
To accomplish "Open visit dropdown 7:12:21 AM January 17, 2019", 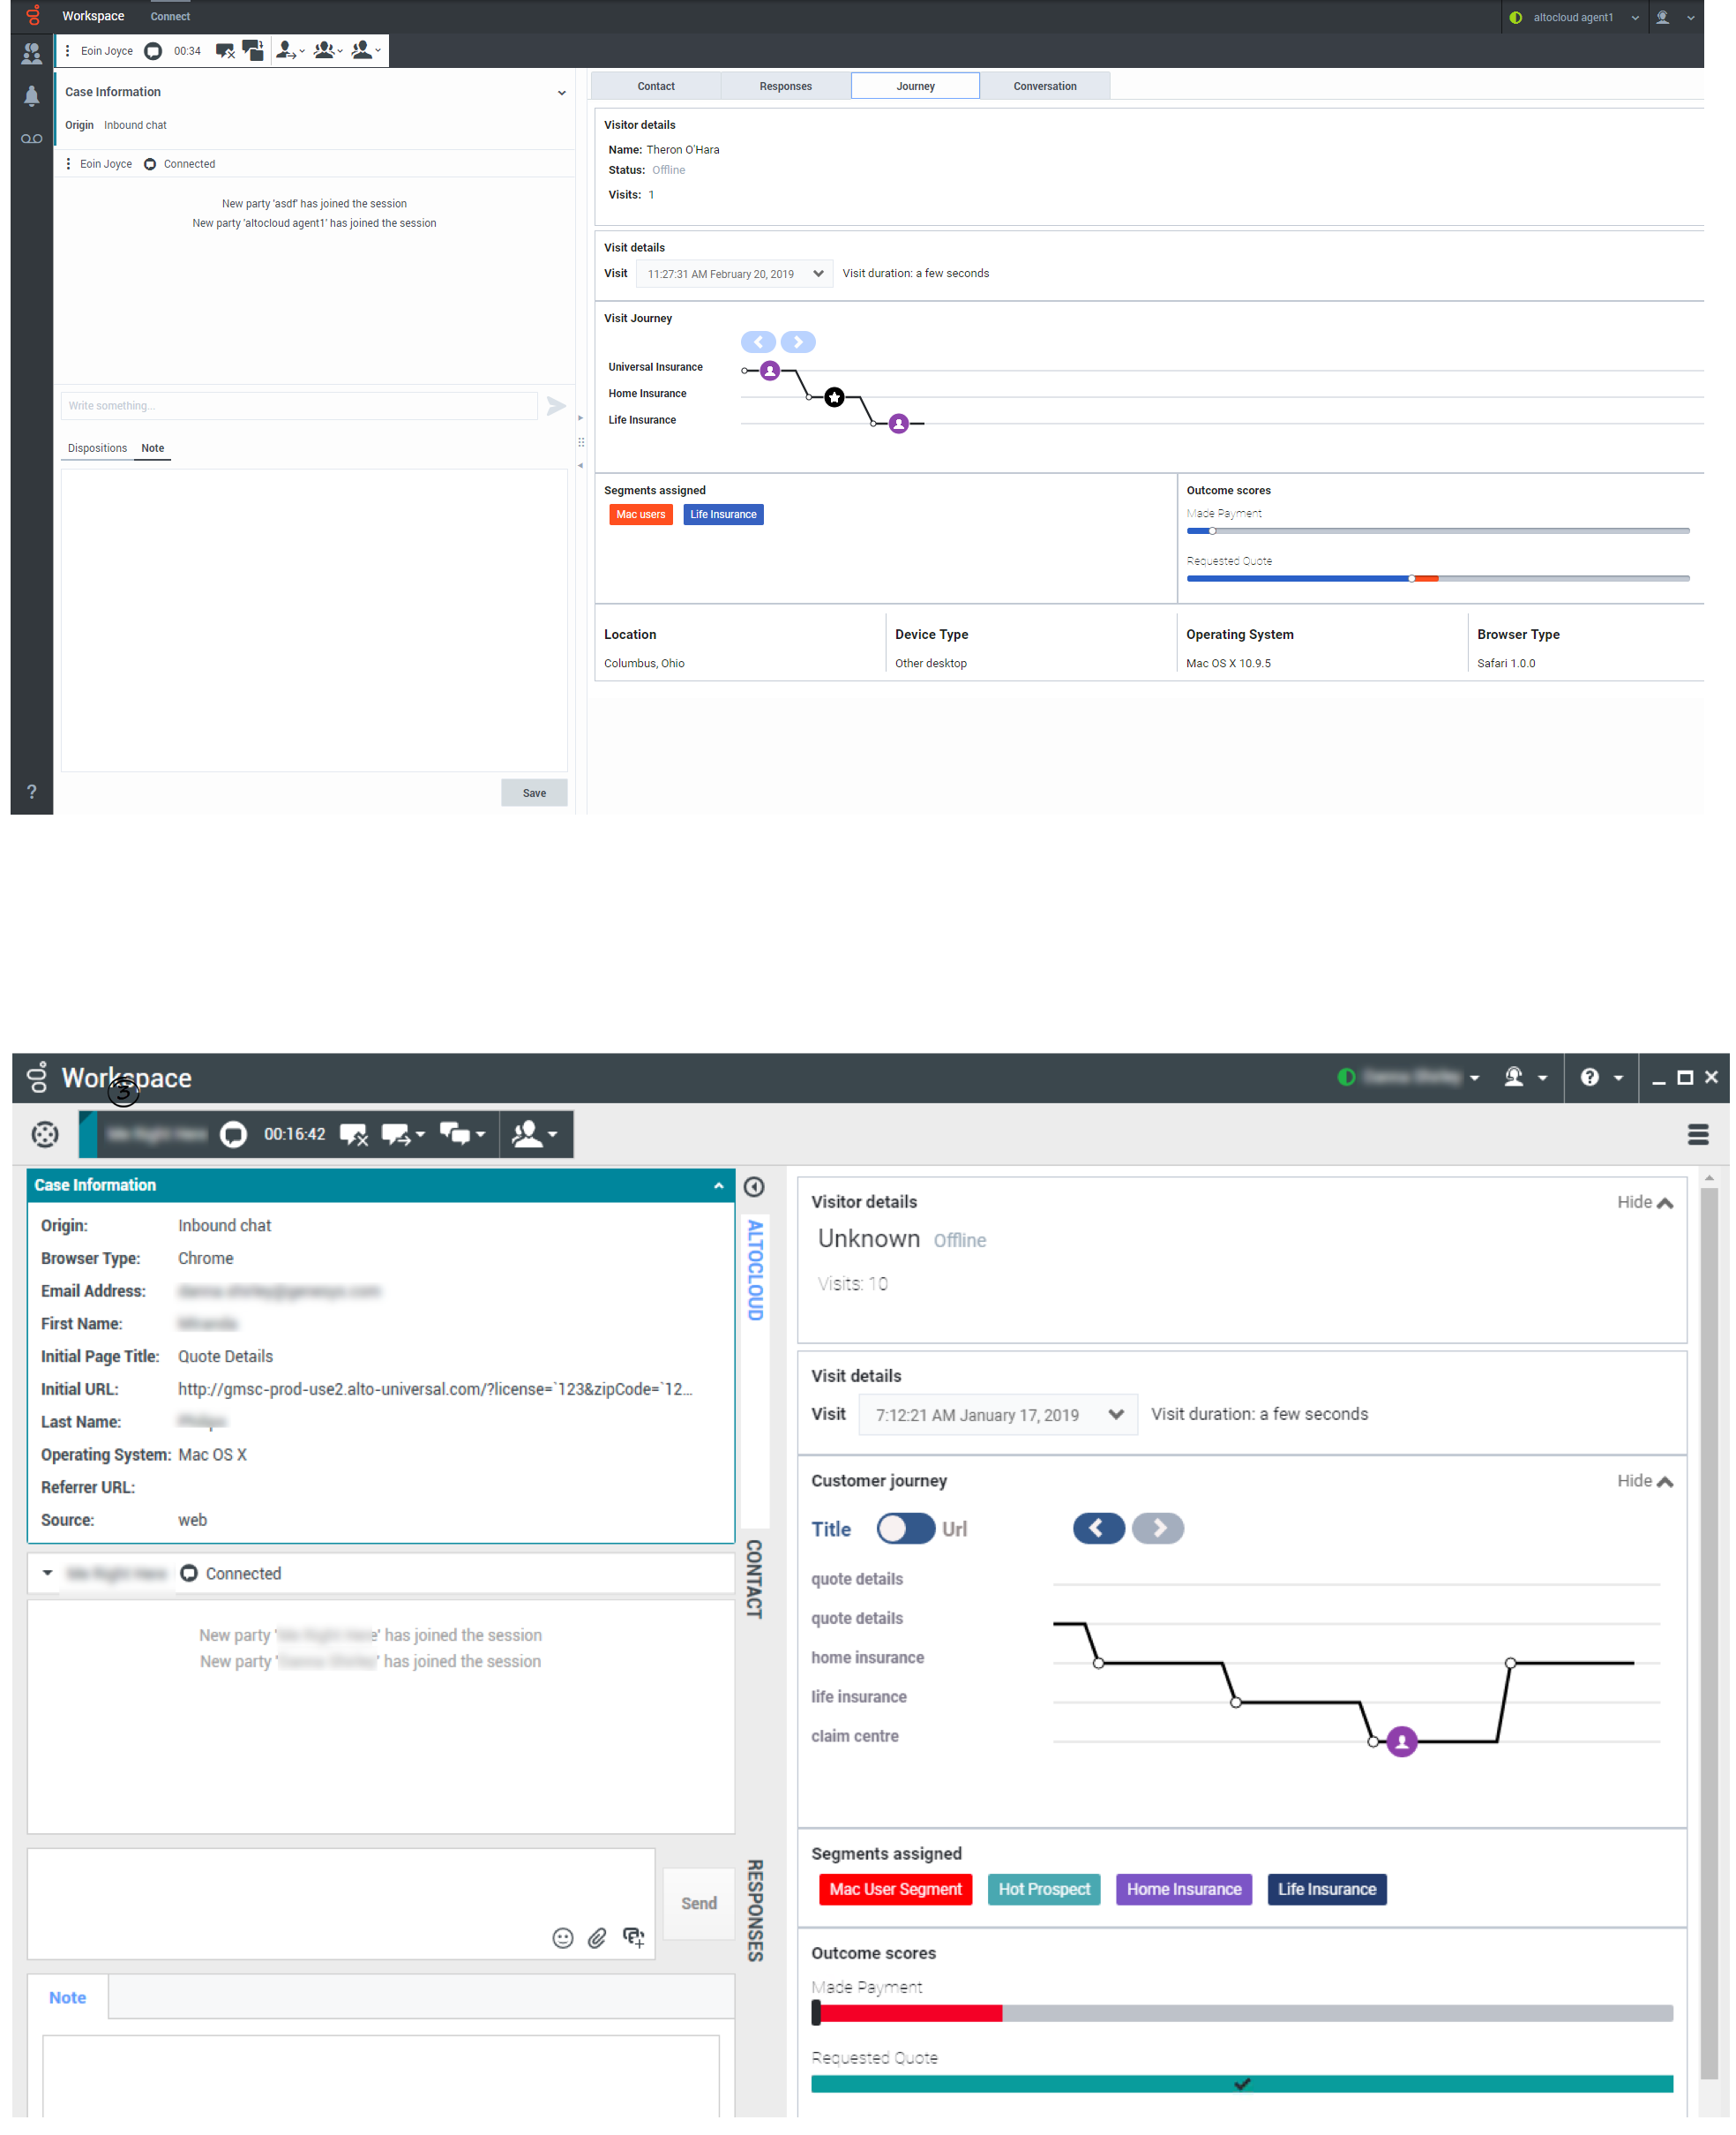I will point(997,1414).
